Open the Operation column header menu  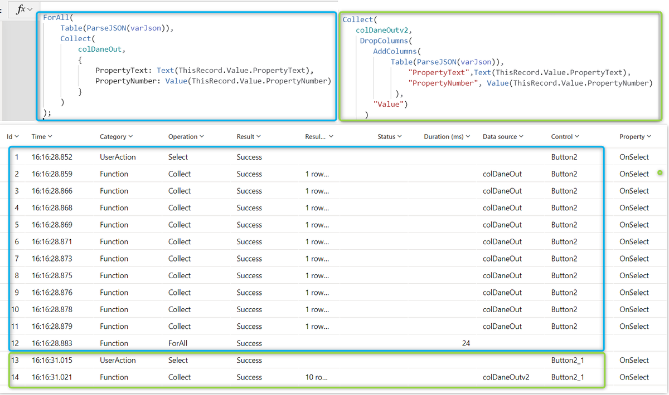186,136
